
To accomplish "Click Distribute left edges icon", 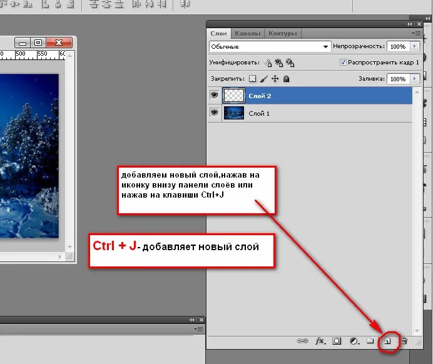I will 136,4.
